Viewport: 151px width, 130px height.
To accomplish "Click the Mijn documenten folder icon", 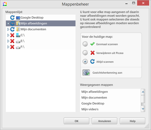I will (18, 29).
